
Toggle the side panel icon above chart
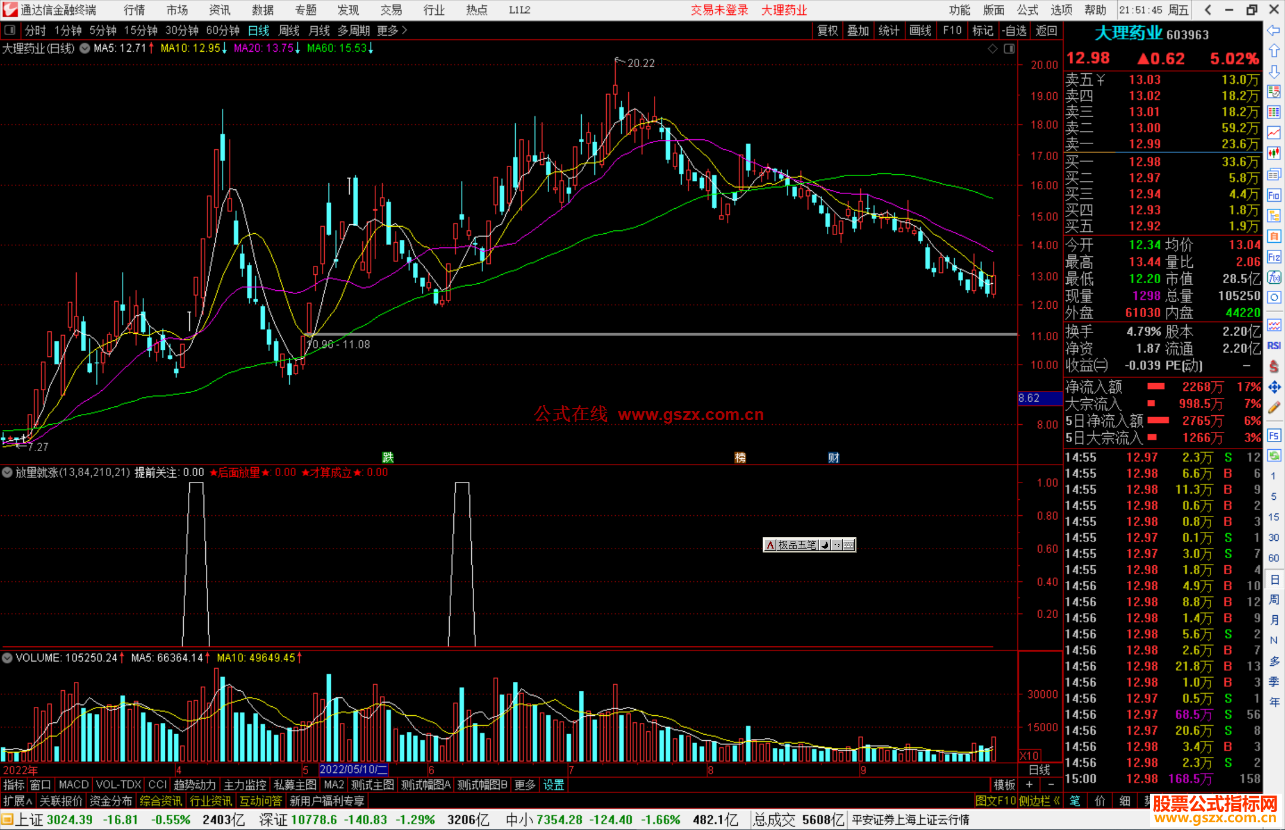click(1009, 49)
